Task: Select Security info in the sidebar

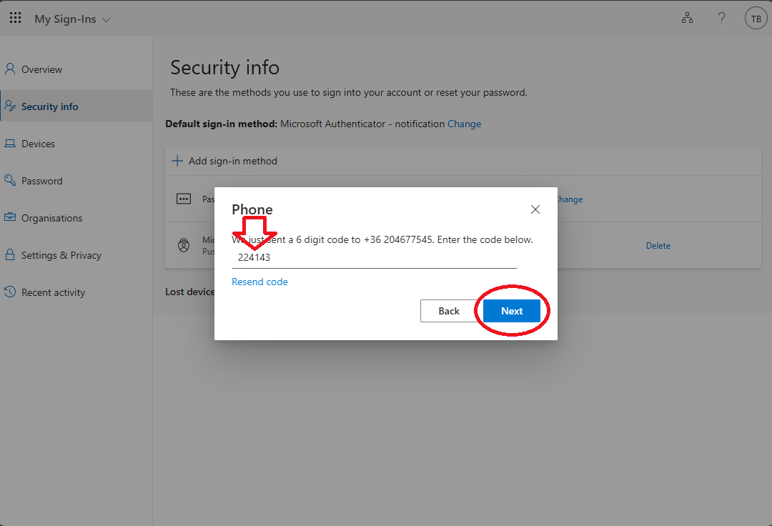Action: pyautogui.click(x=49, y=106)
